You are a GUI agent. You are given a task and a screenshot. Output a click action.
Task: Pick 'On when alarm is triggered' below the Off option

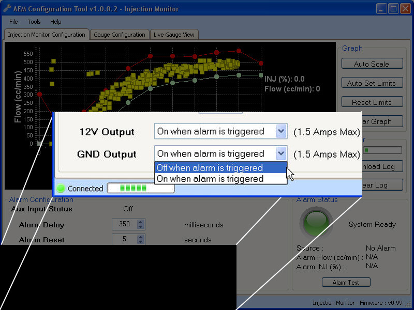coord(221,179)
